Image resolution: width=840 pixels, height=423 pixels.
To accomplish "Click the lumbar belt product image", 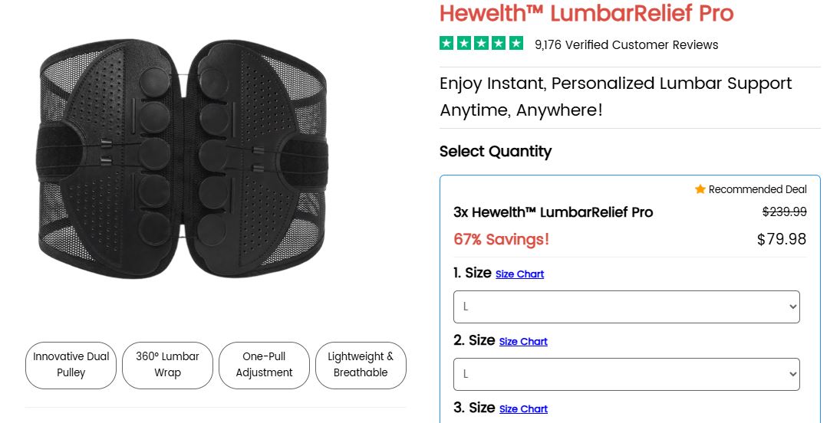I will (183, 159).
